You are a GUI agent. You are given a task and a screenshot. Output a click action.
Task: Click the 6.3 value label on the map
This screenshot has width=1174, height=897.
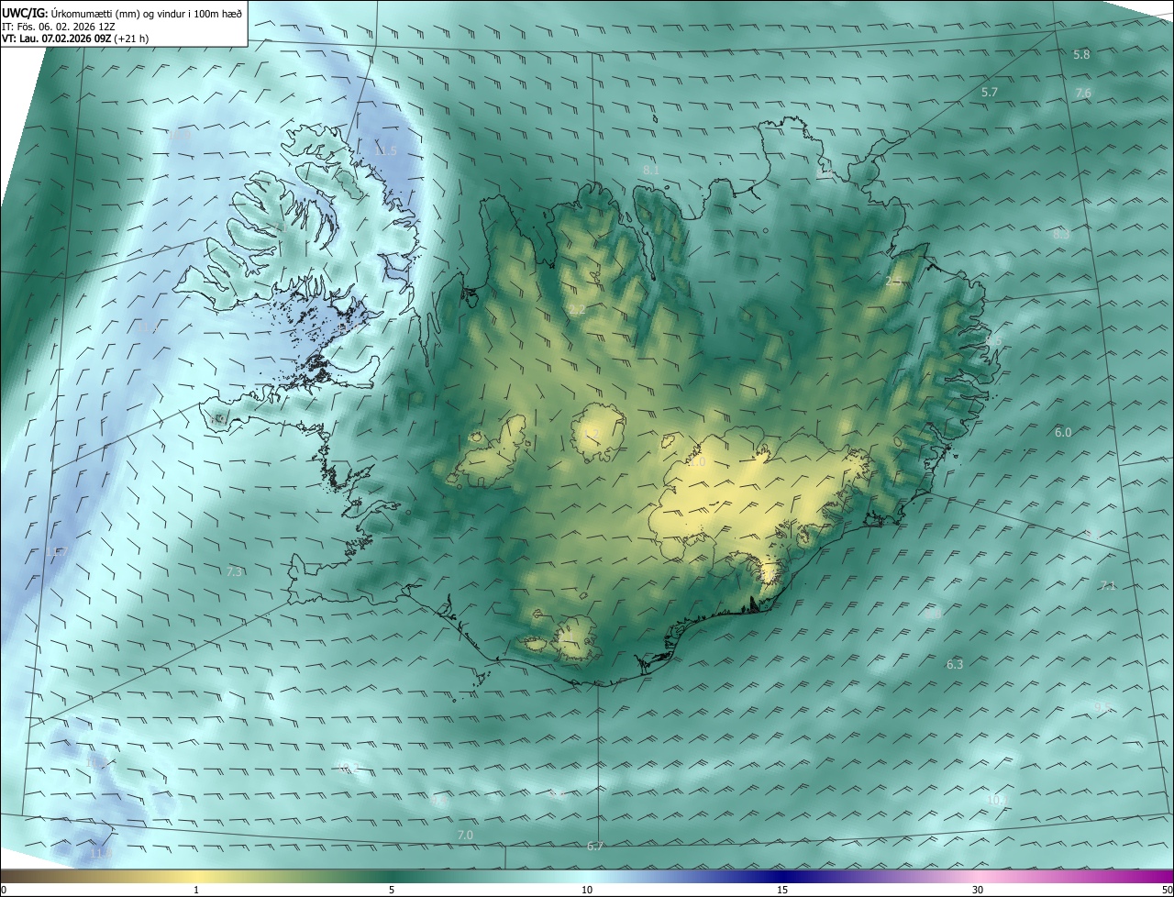[x=955, y=664]
